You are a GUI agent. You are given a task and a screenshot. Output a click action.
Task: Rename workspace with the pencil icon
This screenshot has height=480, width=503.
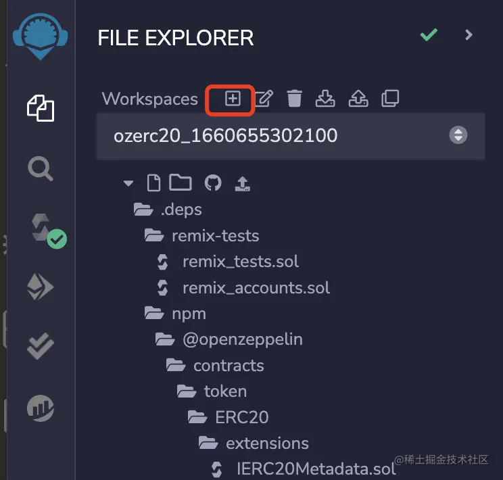264,98
